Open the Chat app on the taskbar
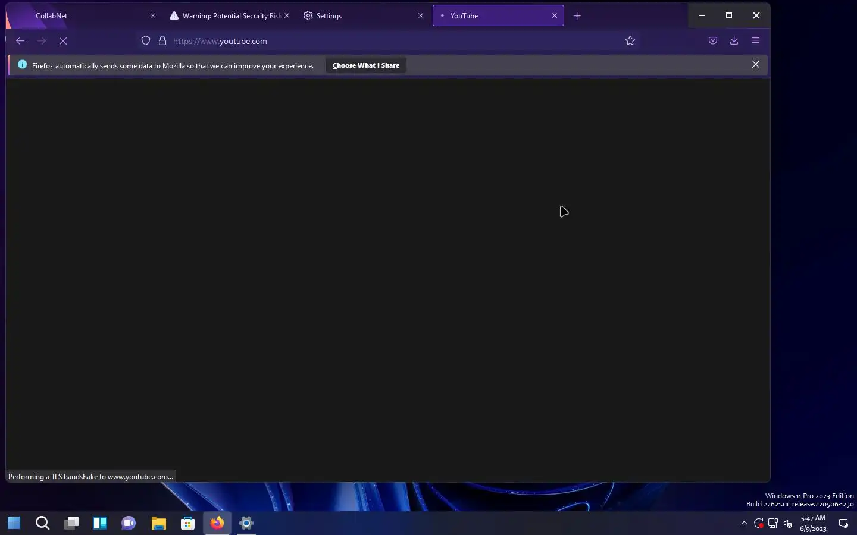This screenshot has height=535, width=857. coord(129,523)
